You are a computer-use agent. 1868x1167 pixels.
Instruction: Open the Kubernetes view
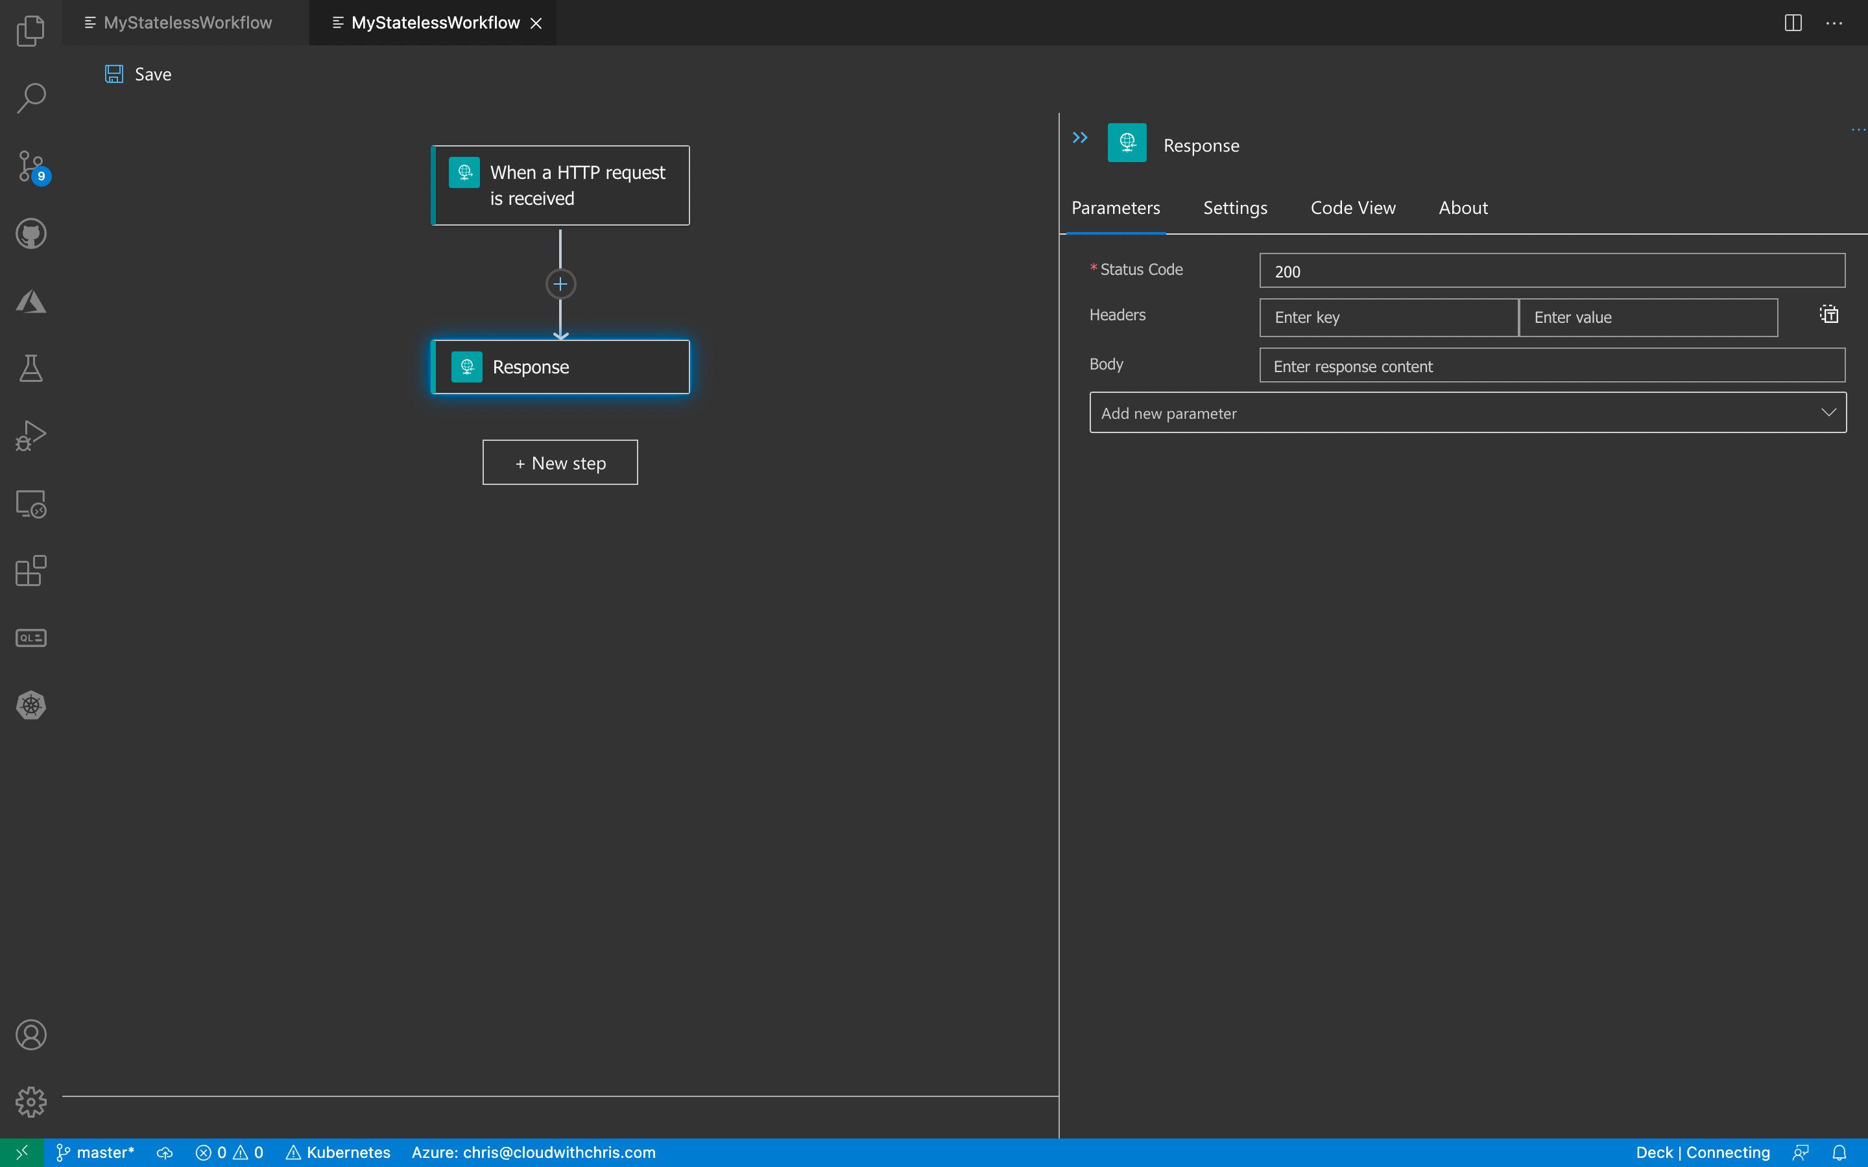tap(31, 705)
